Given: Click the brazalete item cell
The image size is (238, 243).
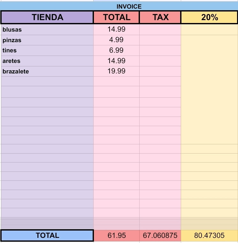Looking at the screenshot, I should [47, 72].
